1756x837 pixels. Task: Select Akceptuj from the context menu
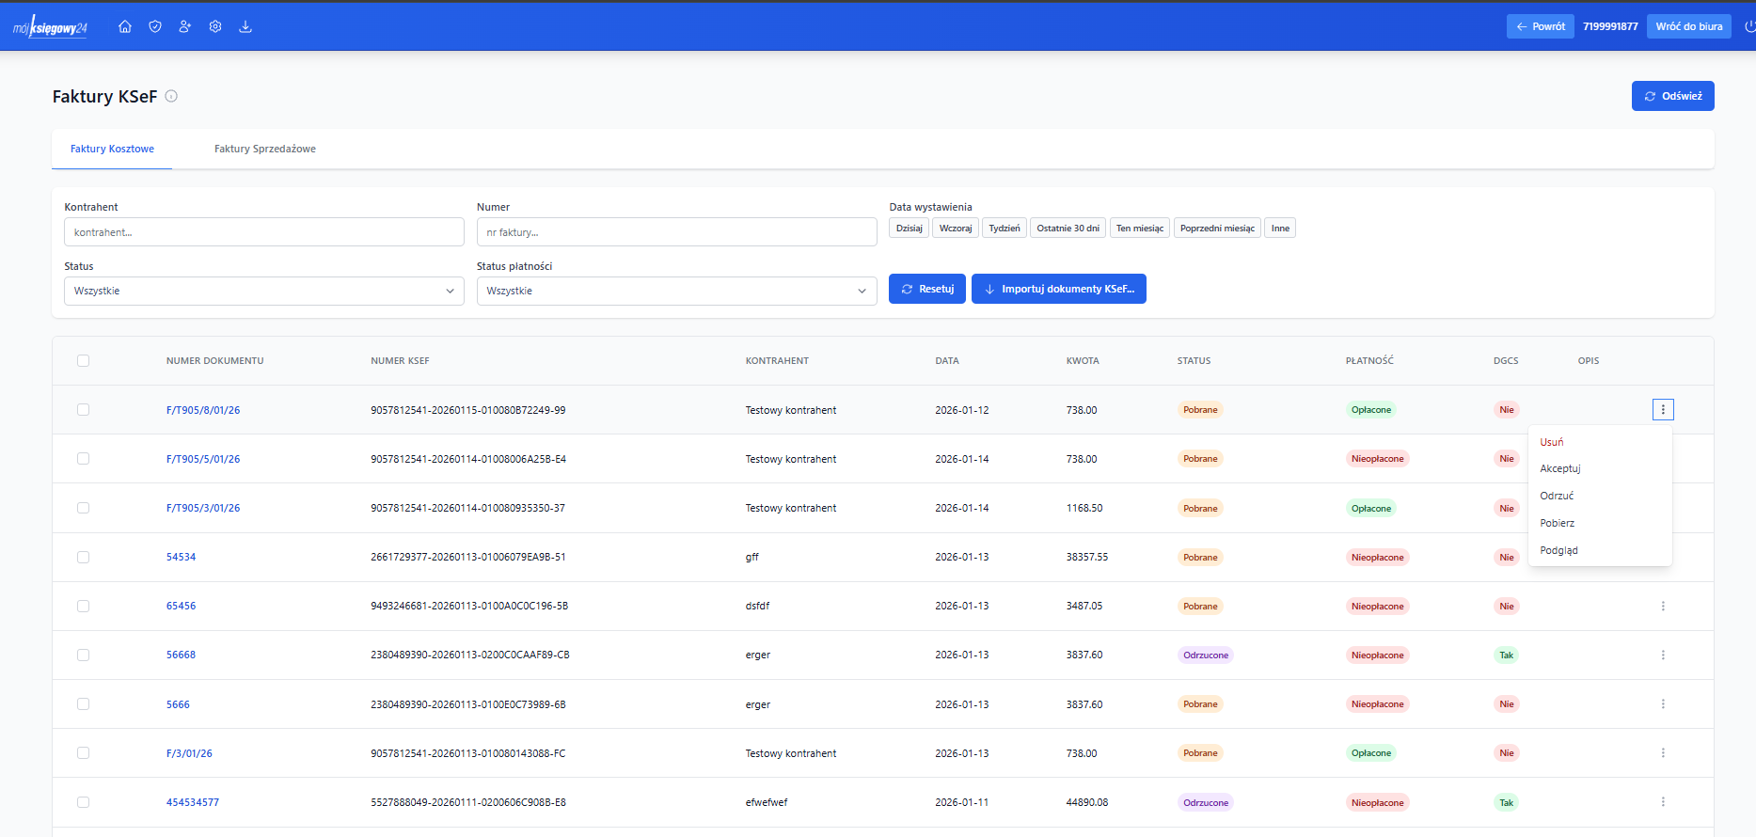click(x=1559, y=468)
